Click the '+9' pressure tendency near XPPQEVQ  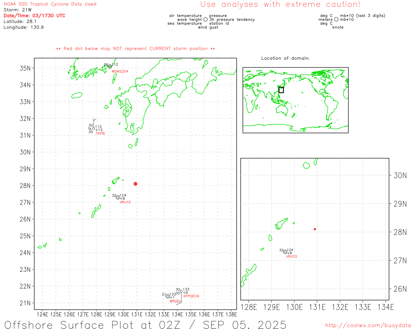185,293
